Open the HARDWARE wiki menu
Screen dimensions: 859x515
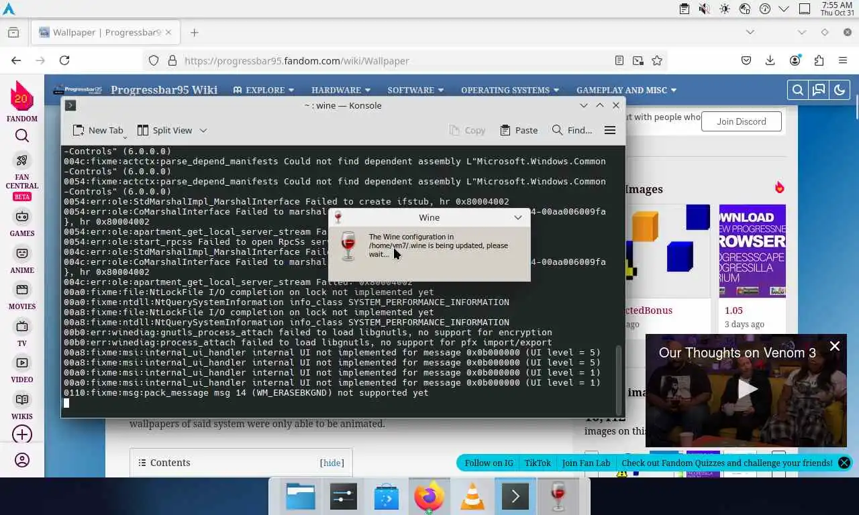pyautogui.click(x=341, y=90)
